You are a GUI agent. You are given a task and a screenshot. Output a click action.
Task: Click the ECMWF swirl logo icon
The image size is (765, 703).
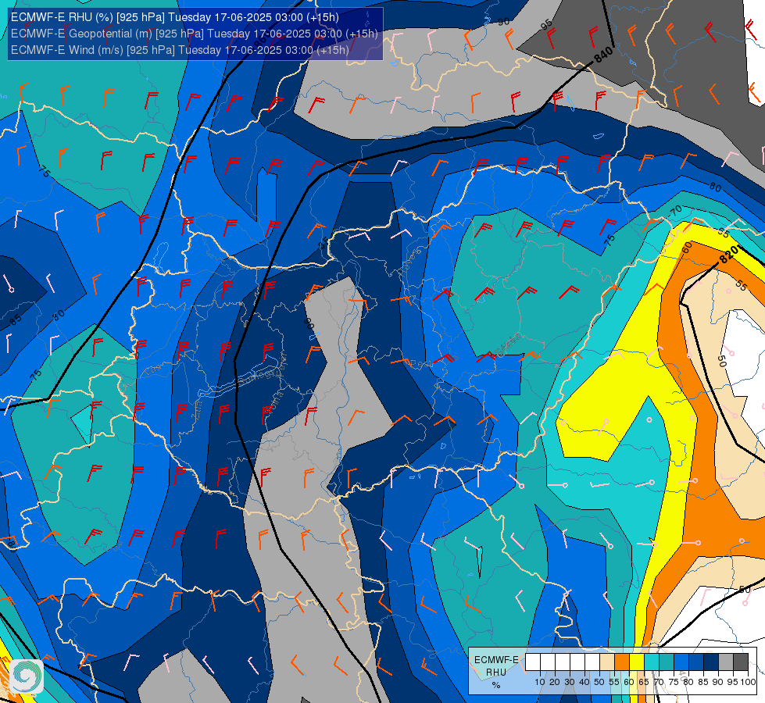point(27,676)
